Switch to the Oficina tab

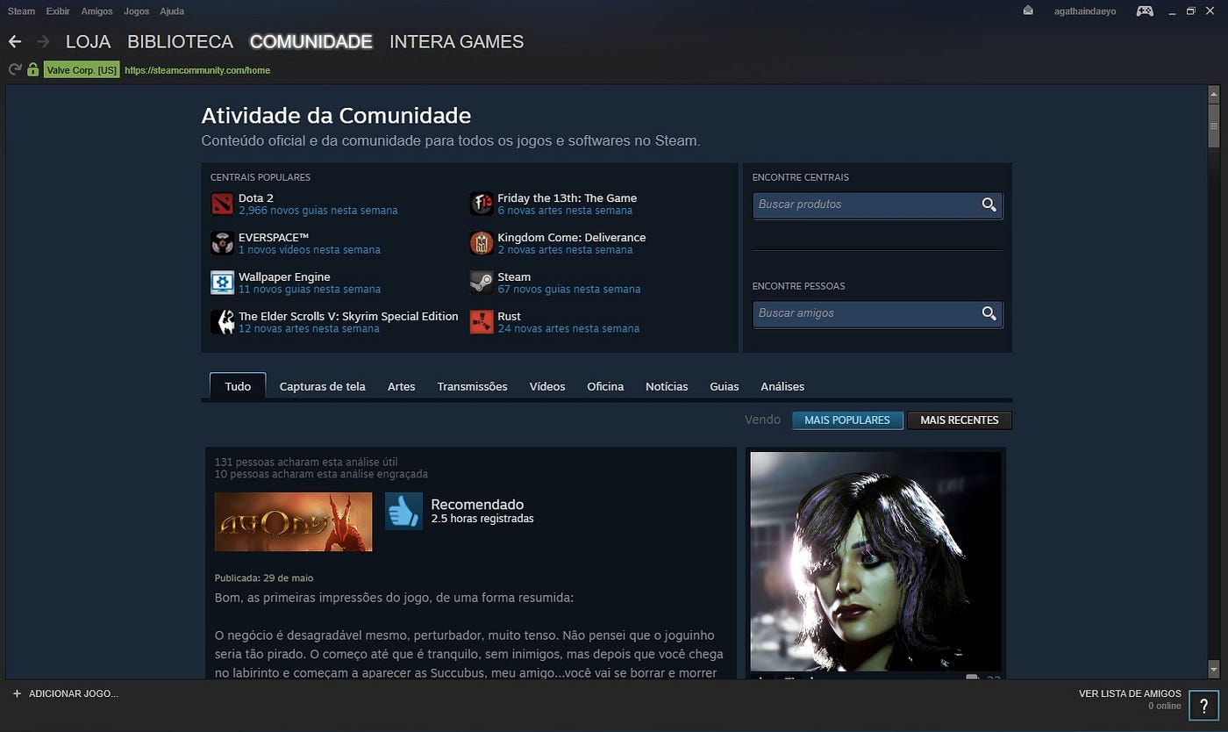pyautogui.click(x=605, y=386)
